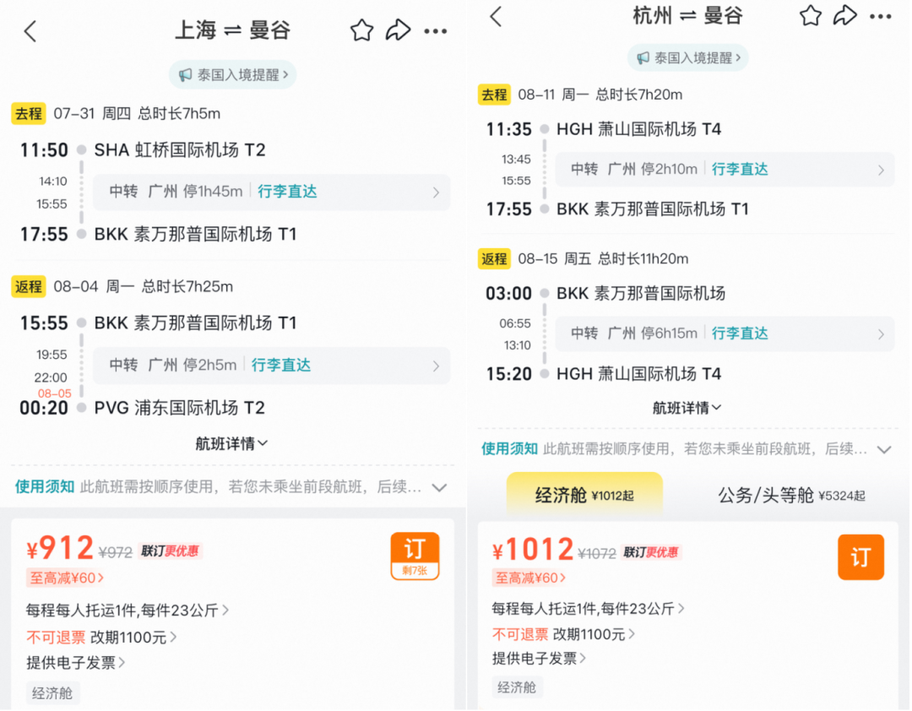Tap the back arrow on the Shanghai⇌曼谷 page
Image resolution: width=912 pixels, height=711 pixels.
pyautogui.click(x=30, y=31)
